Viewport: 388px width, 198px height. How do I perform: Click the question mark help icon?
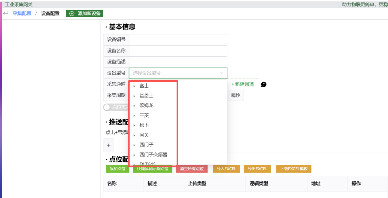(x=264, y=84)
